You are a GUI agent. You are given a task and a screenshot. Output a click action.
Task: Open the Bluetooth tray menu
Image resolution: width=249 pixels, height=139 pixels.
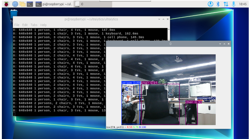(x=218, y=4)
